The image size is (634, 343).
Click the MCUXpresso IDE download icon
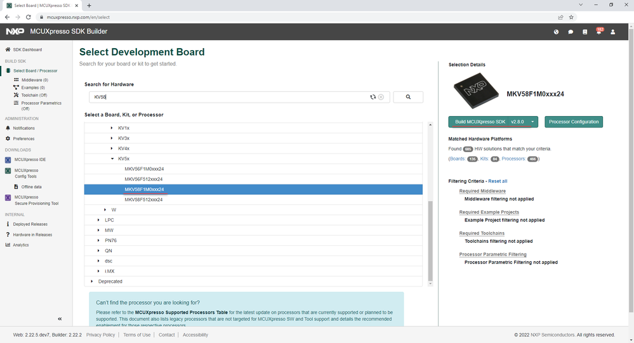tap(8, 160)
